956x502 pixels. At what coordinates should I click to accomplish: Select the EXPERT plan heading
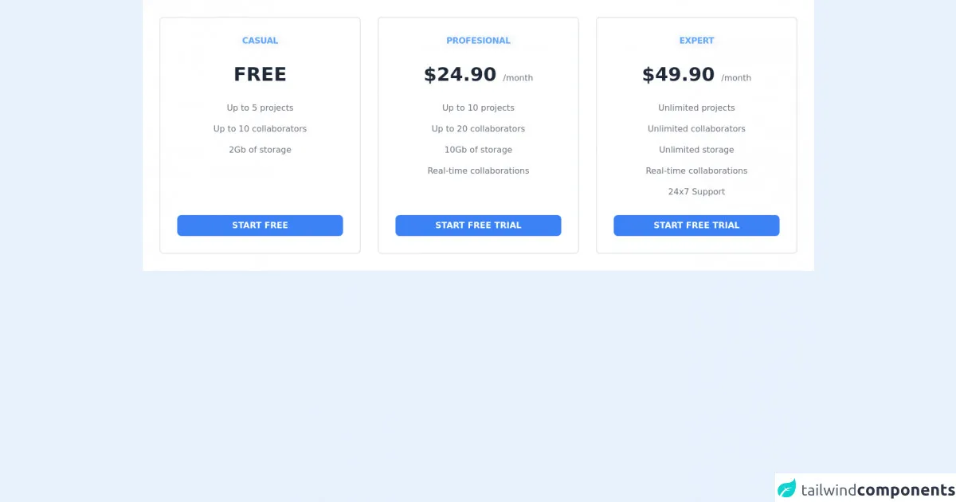click(696, 41)
